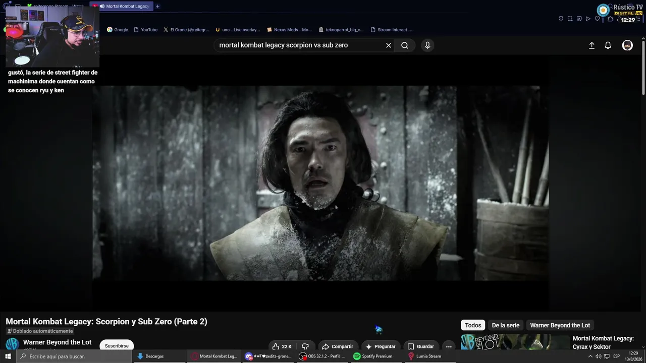
Task: Open a new browser tab with plus
Action: coord(157,6)
